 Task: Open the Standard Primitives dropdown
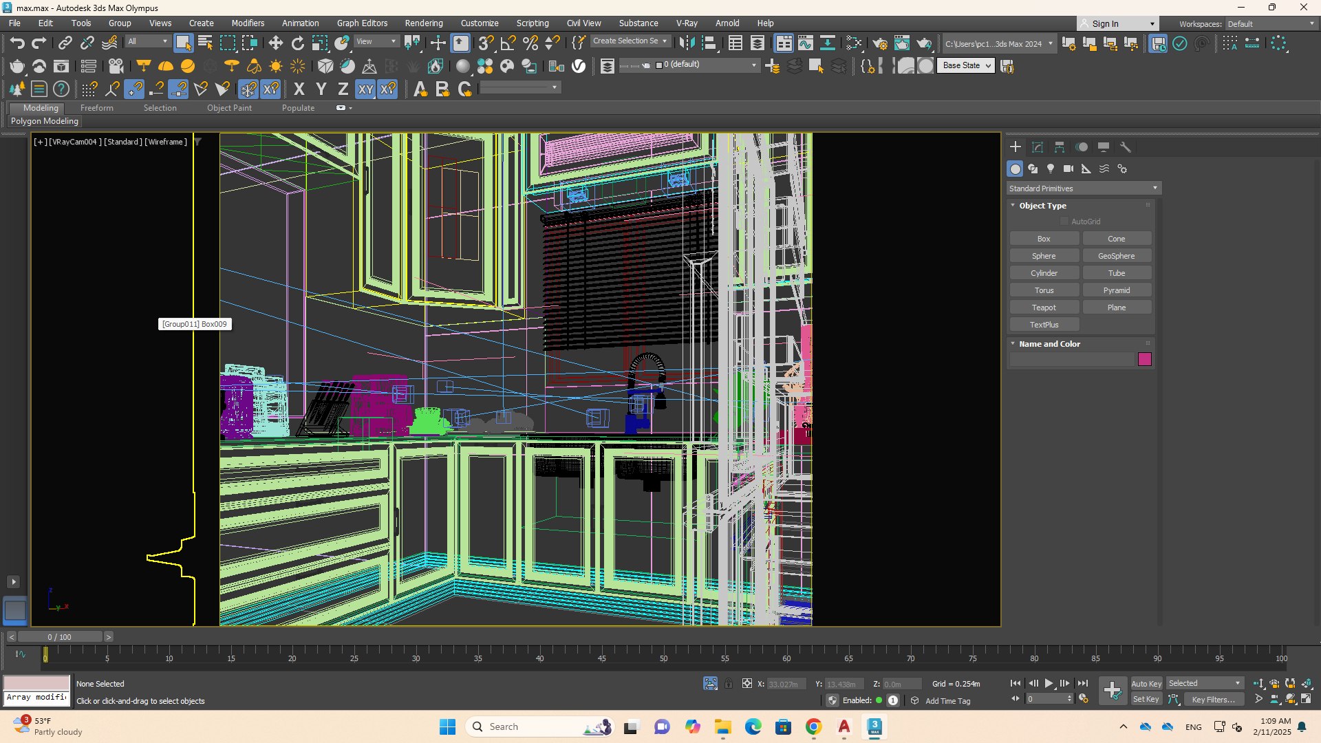coord(1083,188)
